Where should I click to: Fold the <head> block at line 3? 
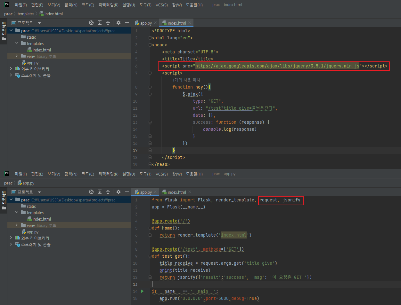150,45
